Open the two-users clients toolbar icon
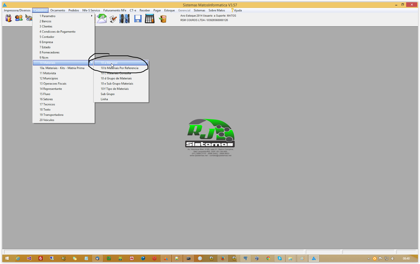This screenshot has height=264, width=420. coord(19,18)
